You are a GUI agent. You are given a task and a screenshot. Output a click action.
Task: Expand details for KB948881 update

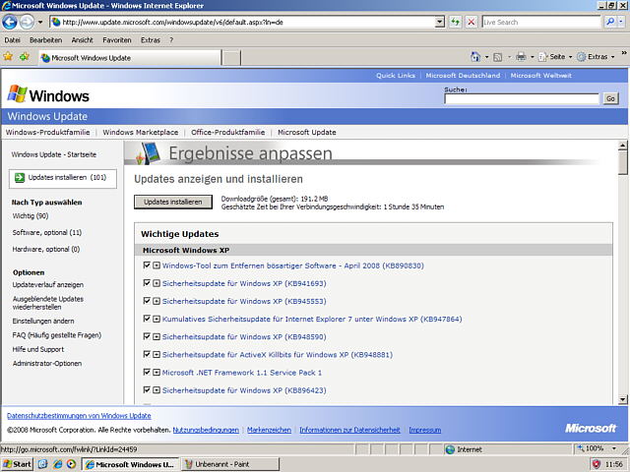(157, 354)
